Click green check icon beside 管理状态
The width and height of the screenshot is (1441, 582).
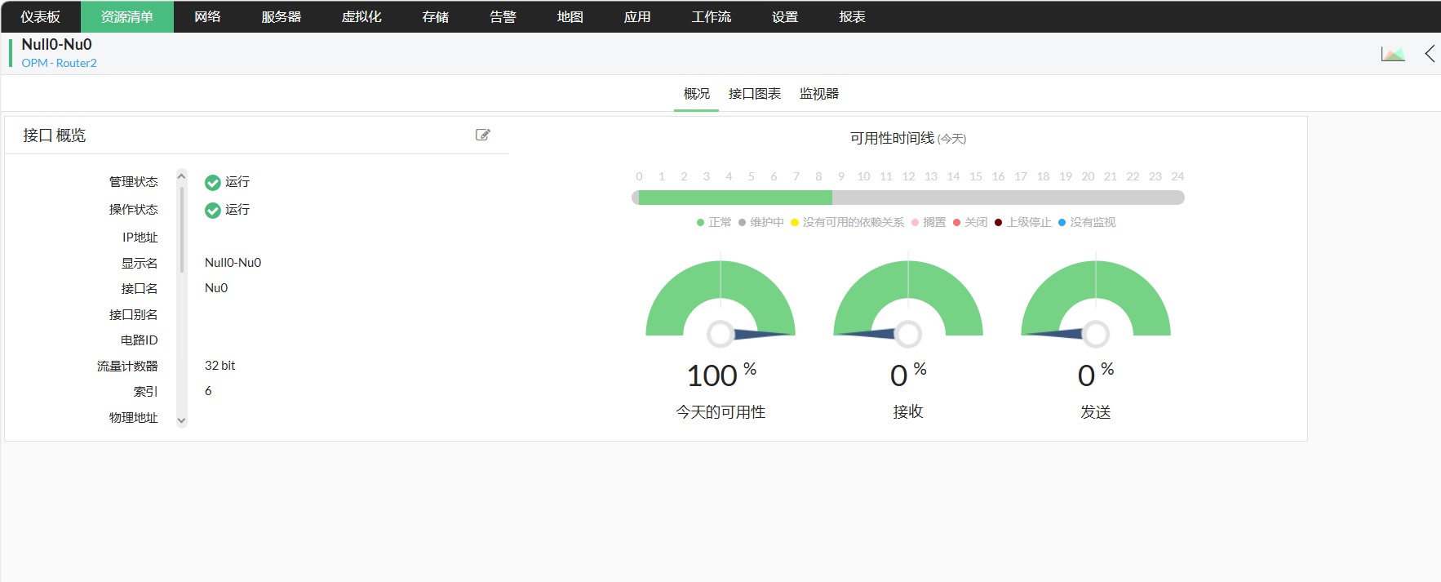point(212,182)
